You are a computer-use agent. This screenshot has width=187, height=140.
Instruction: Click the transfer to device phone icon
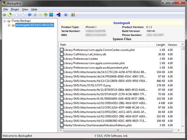(x=59, y=15)
